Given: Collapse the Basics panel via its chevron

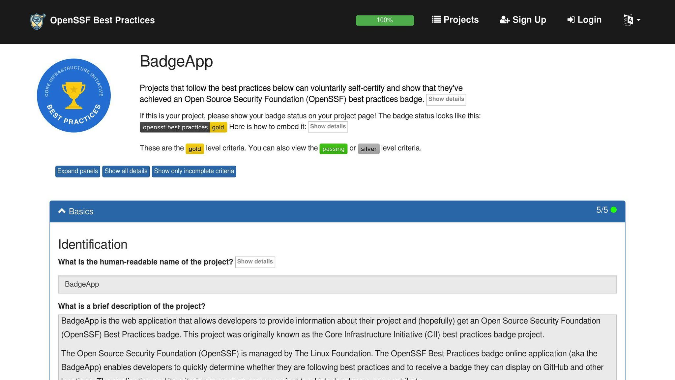Looking at the screenshot, I should pyautogui.click(x=62, y=210).
